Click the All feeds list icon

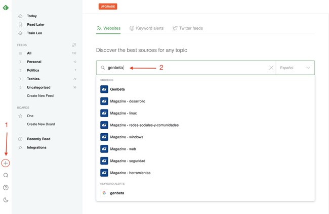(x=20, y=54)
